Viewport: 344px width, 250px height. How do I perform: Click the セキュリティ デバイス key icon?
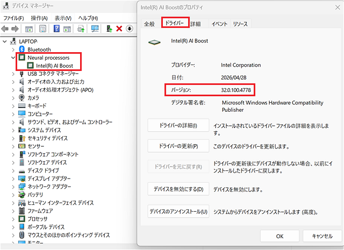click(22, 138)
